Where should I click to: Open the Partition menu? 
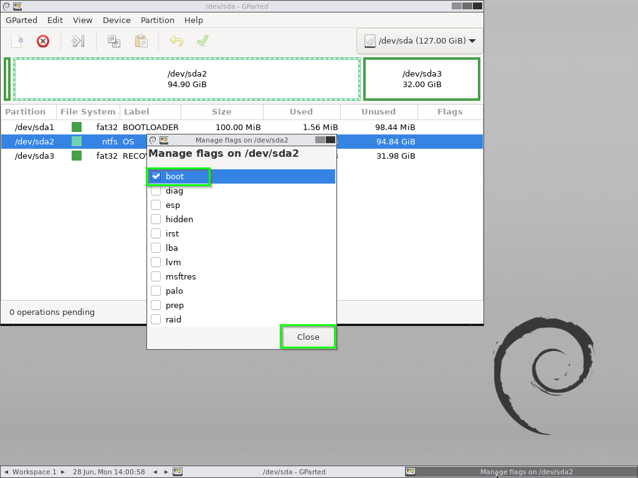click(x=158, y=21)
